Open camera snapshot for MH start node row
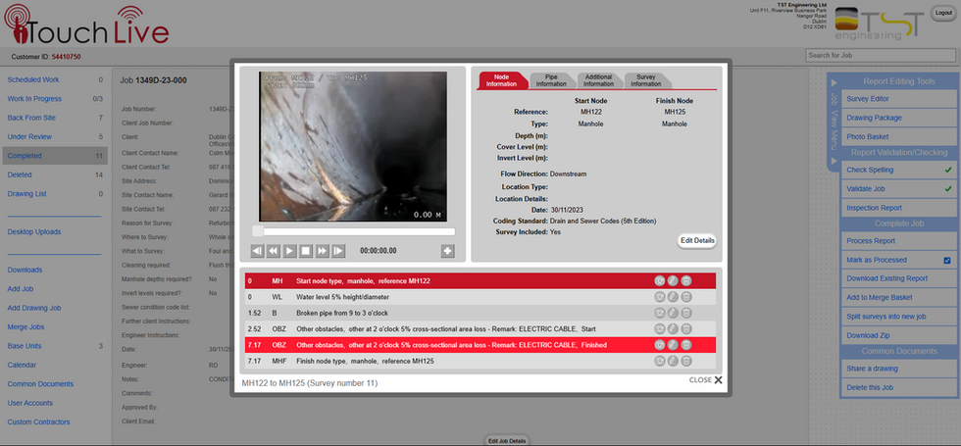This screenshot has height=446, width=961. 660,280
